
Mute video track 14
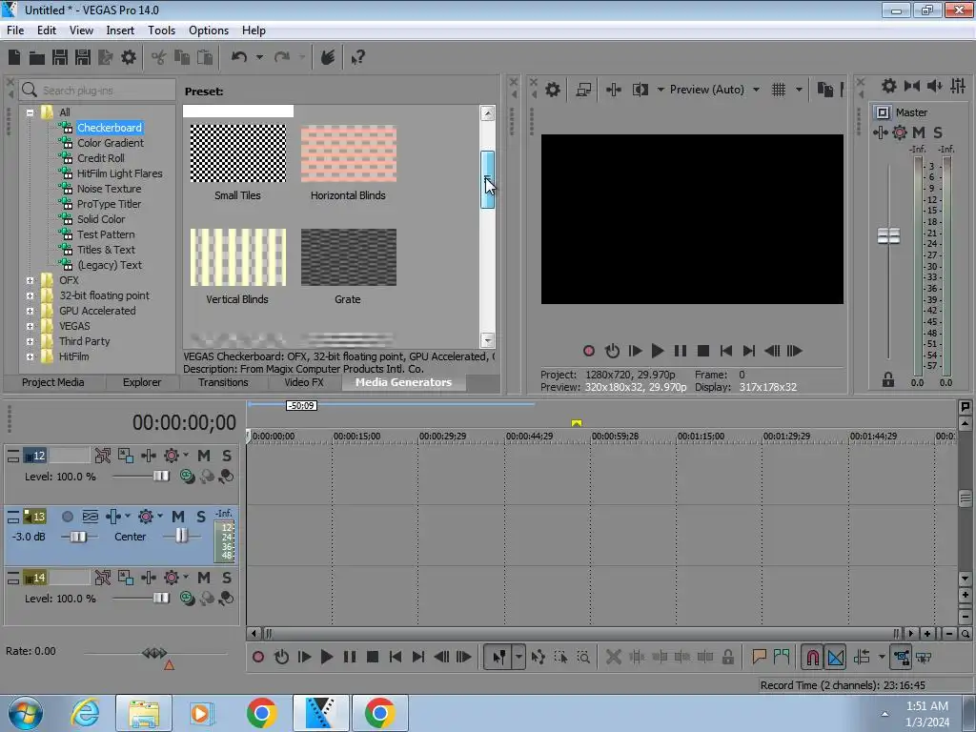pyautogui.click(x=204, y=578)
